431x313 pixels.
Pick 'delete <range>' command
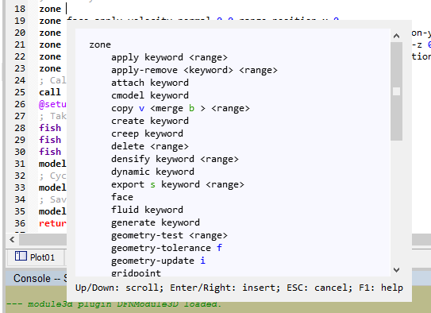point(150,146)
